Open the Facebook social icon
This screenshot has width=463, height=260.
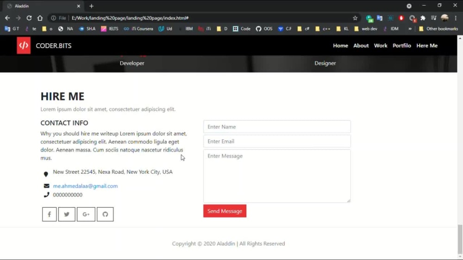[50, 214]
